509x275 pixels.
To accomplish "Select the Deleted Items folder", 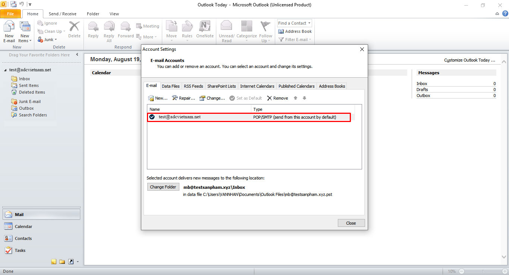I will pos(28,92).
